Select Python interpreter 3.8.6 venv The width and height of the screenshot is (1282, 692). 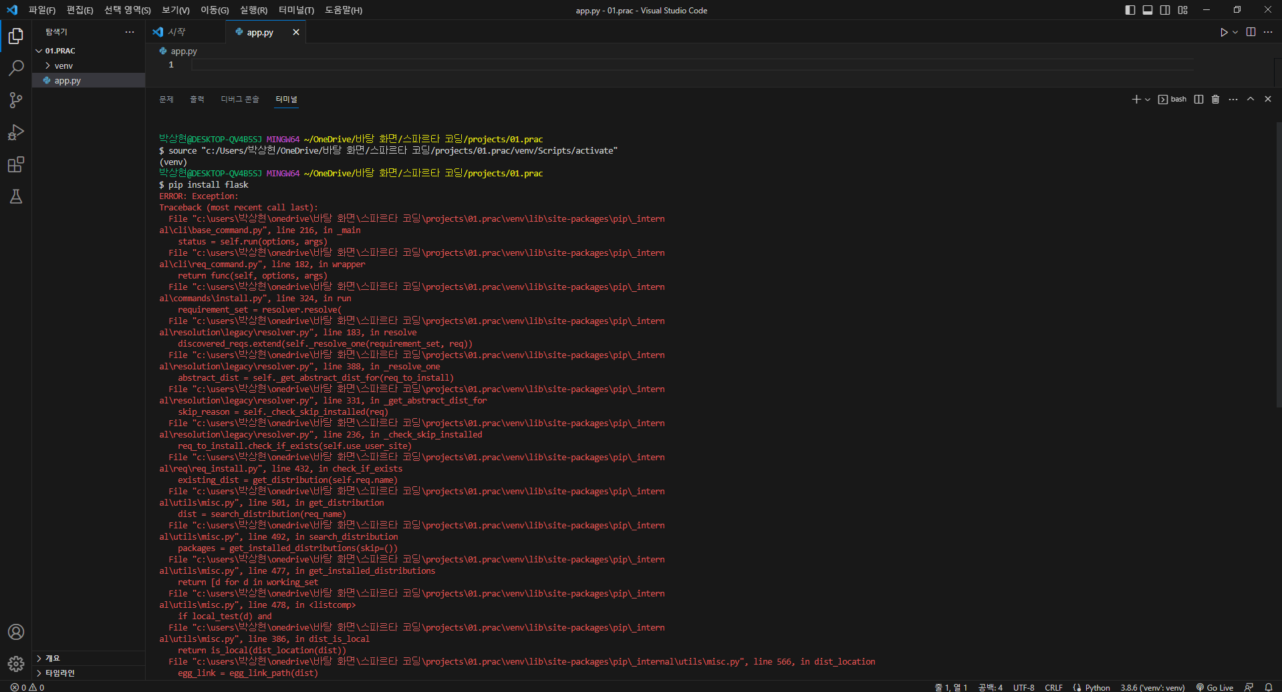(1152, 687)
